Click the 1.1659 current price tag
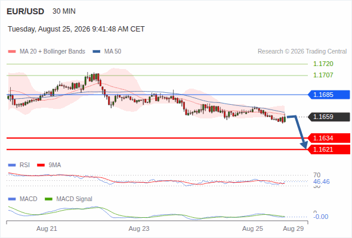Viewport: 352px width, 238px height. point(329,117)
